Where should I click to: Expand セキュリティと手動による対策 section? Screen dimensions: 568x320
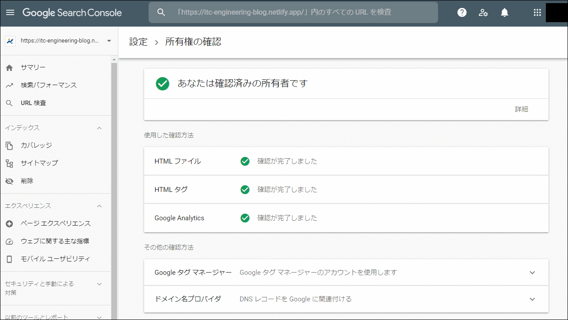(x=99, y=284)
